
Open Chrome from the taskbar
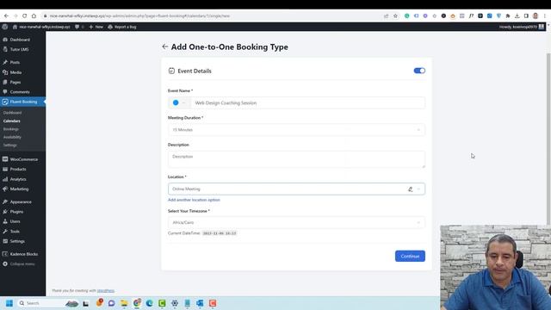137,303
